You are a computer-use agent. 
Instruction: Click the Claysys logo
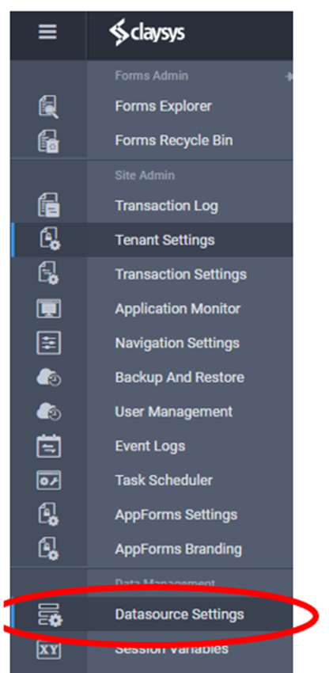pyautogui.click(x=147, y=32)
